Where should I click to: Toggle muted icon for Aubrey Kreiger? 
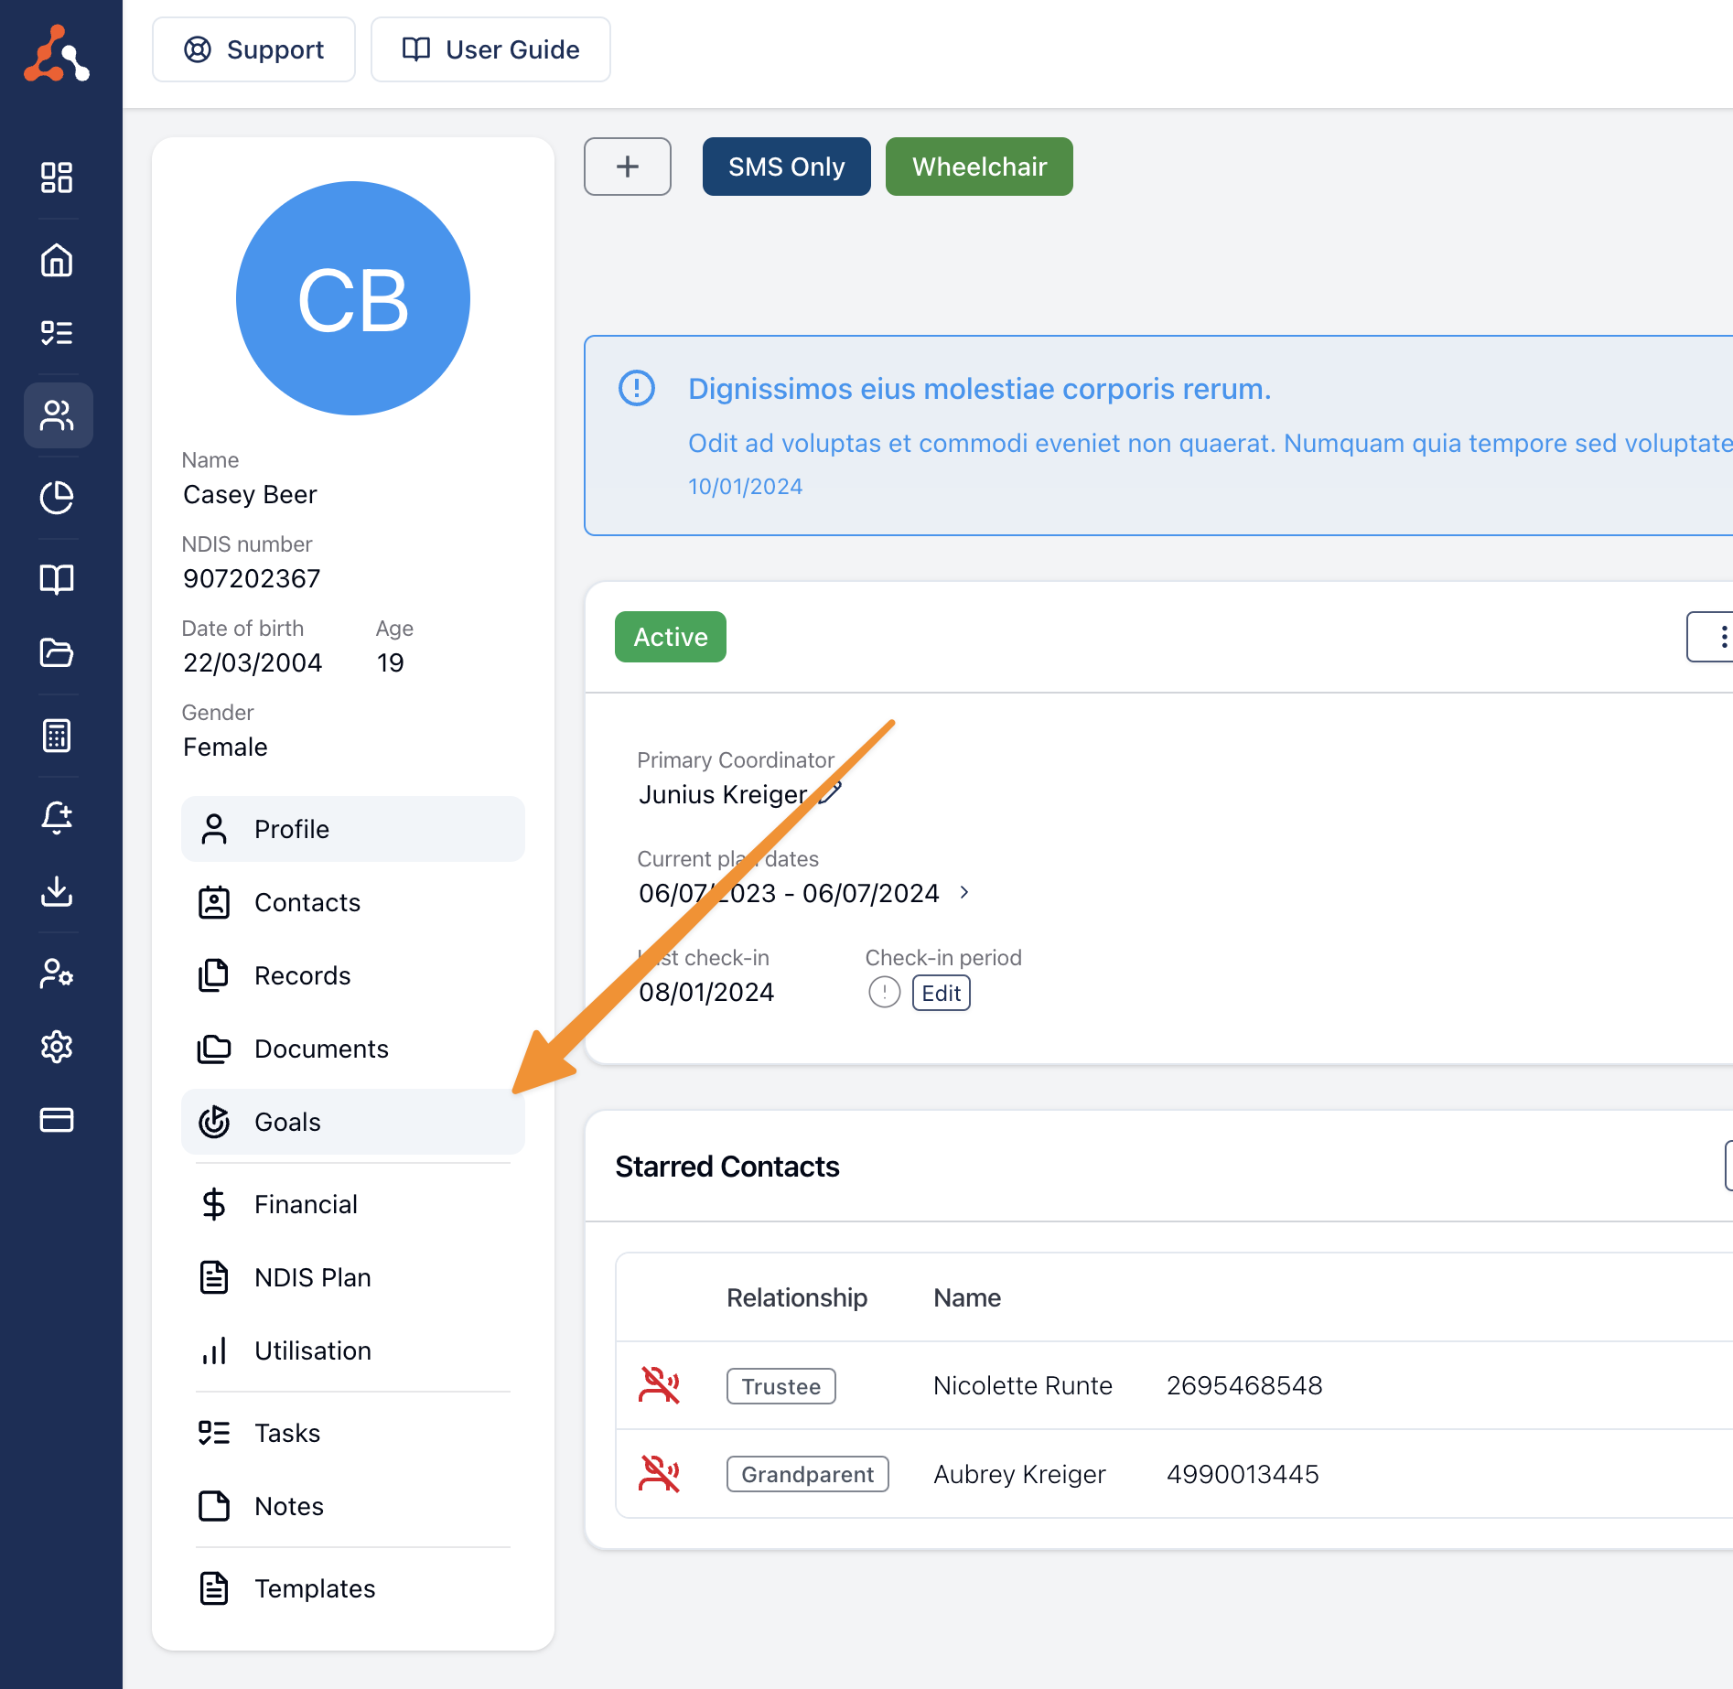pyautogui.click(x=659, y=1474)
